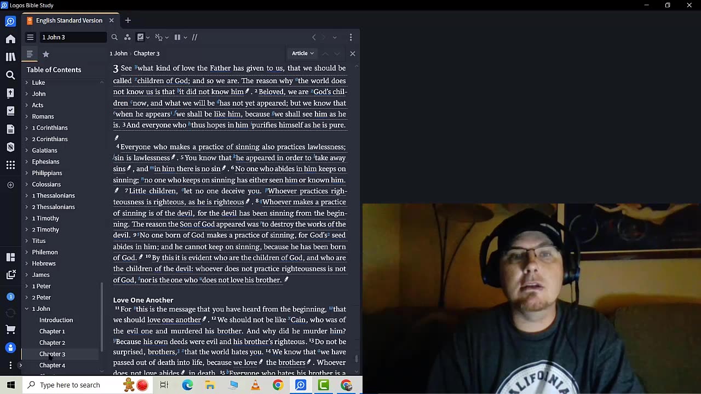
Task: Select Introduction under 1 John
Action: [56, 320]
